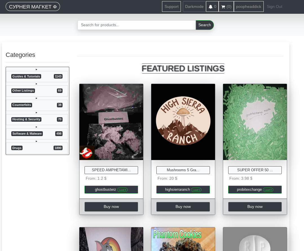The width and height of the screenshot is (304, 251).
Task: Click Sign Out
Action: [274, 6]
